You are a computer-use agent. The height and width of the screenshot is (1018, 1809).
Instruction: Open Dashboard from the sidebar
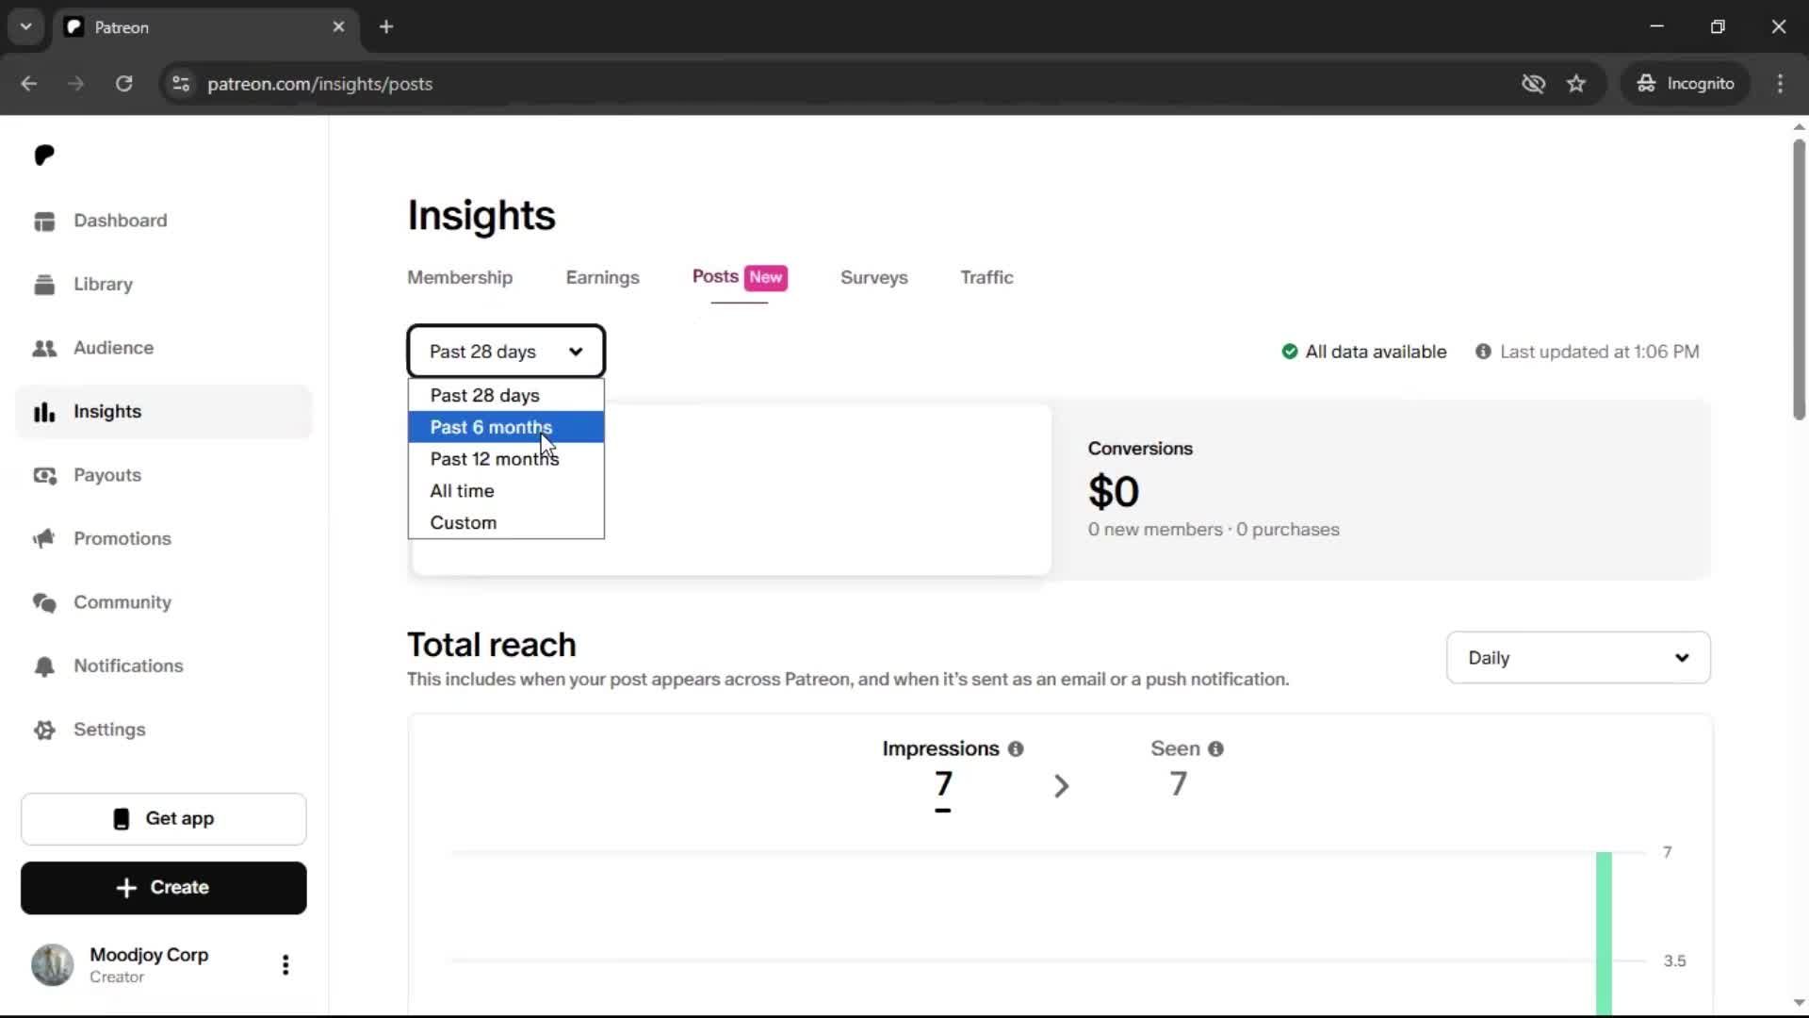coord(120,221)
